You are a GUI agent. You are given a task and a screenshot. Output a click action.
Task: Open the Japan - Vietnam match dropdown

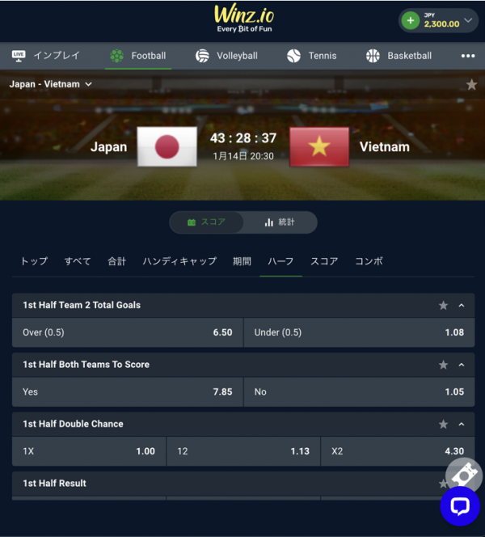51,84
